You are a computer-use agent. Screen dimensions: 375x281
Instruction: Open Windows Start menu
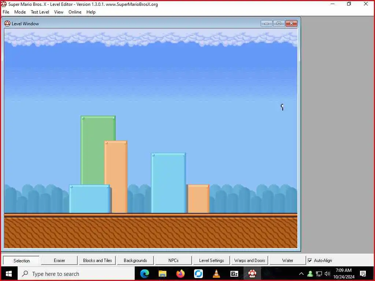click(x=9, y=274)
